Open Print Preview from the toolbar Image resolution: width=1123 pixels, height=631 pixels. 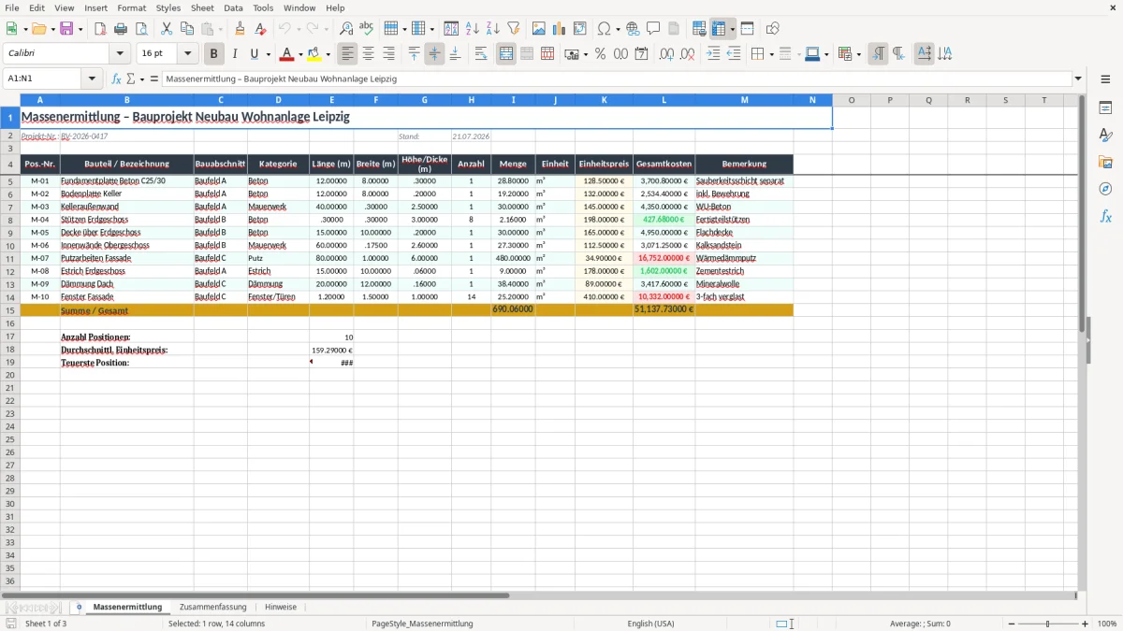tap(141, 29)
